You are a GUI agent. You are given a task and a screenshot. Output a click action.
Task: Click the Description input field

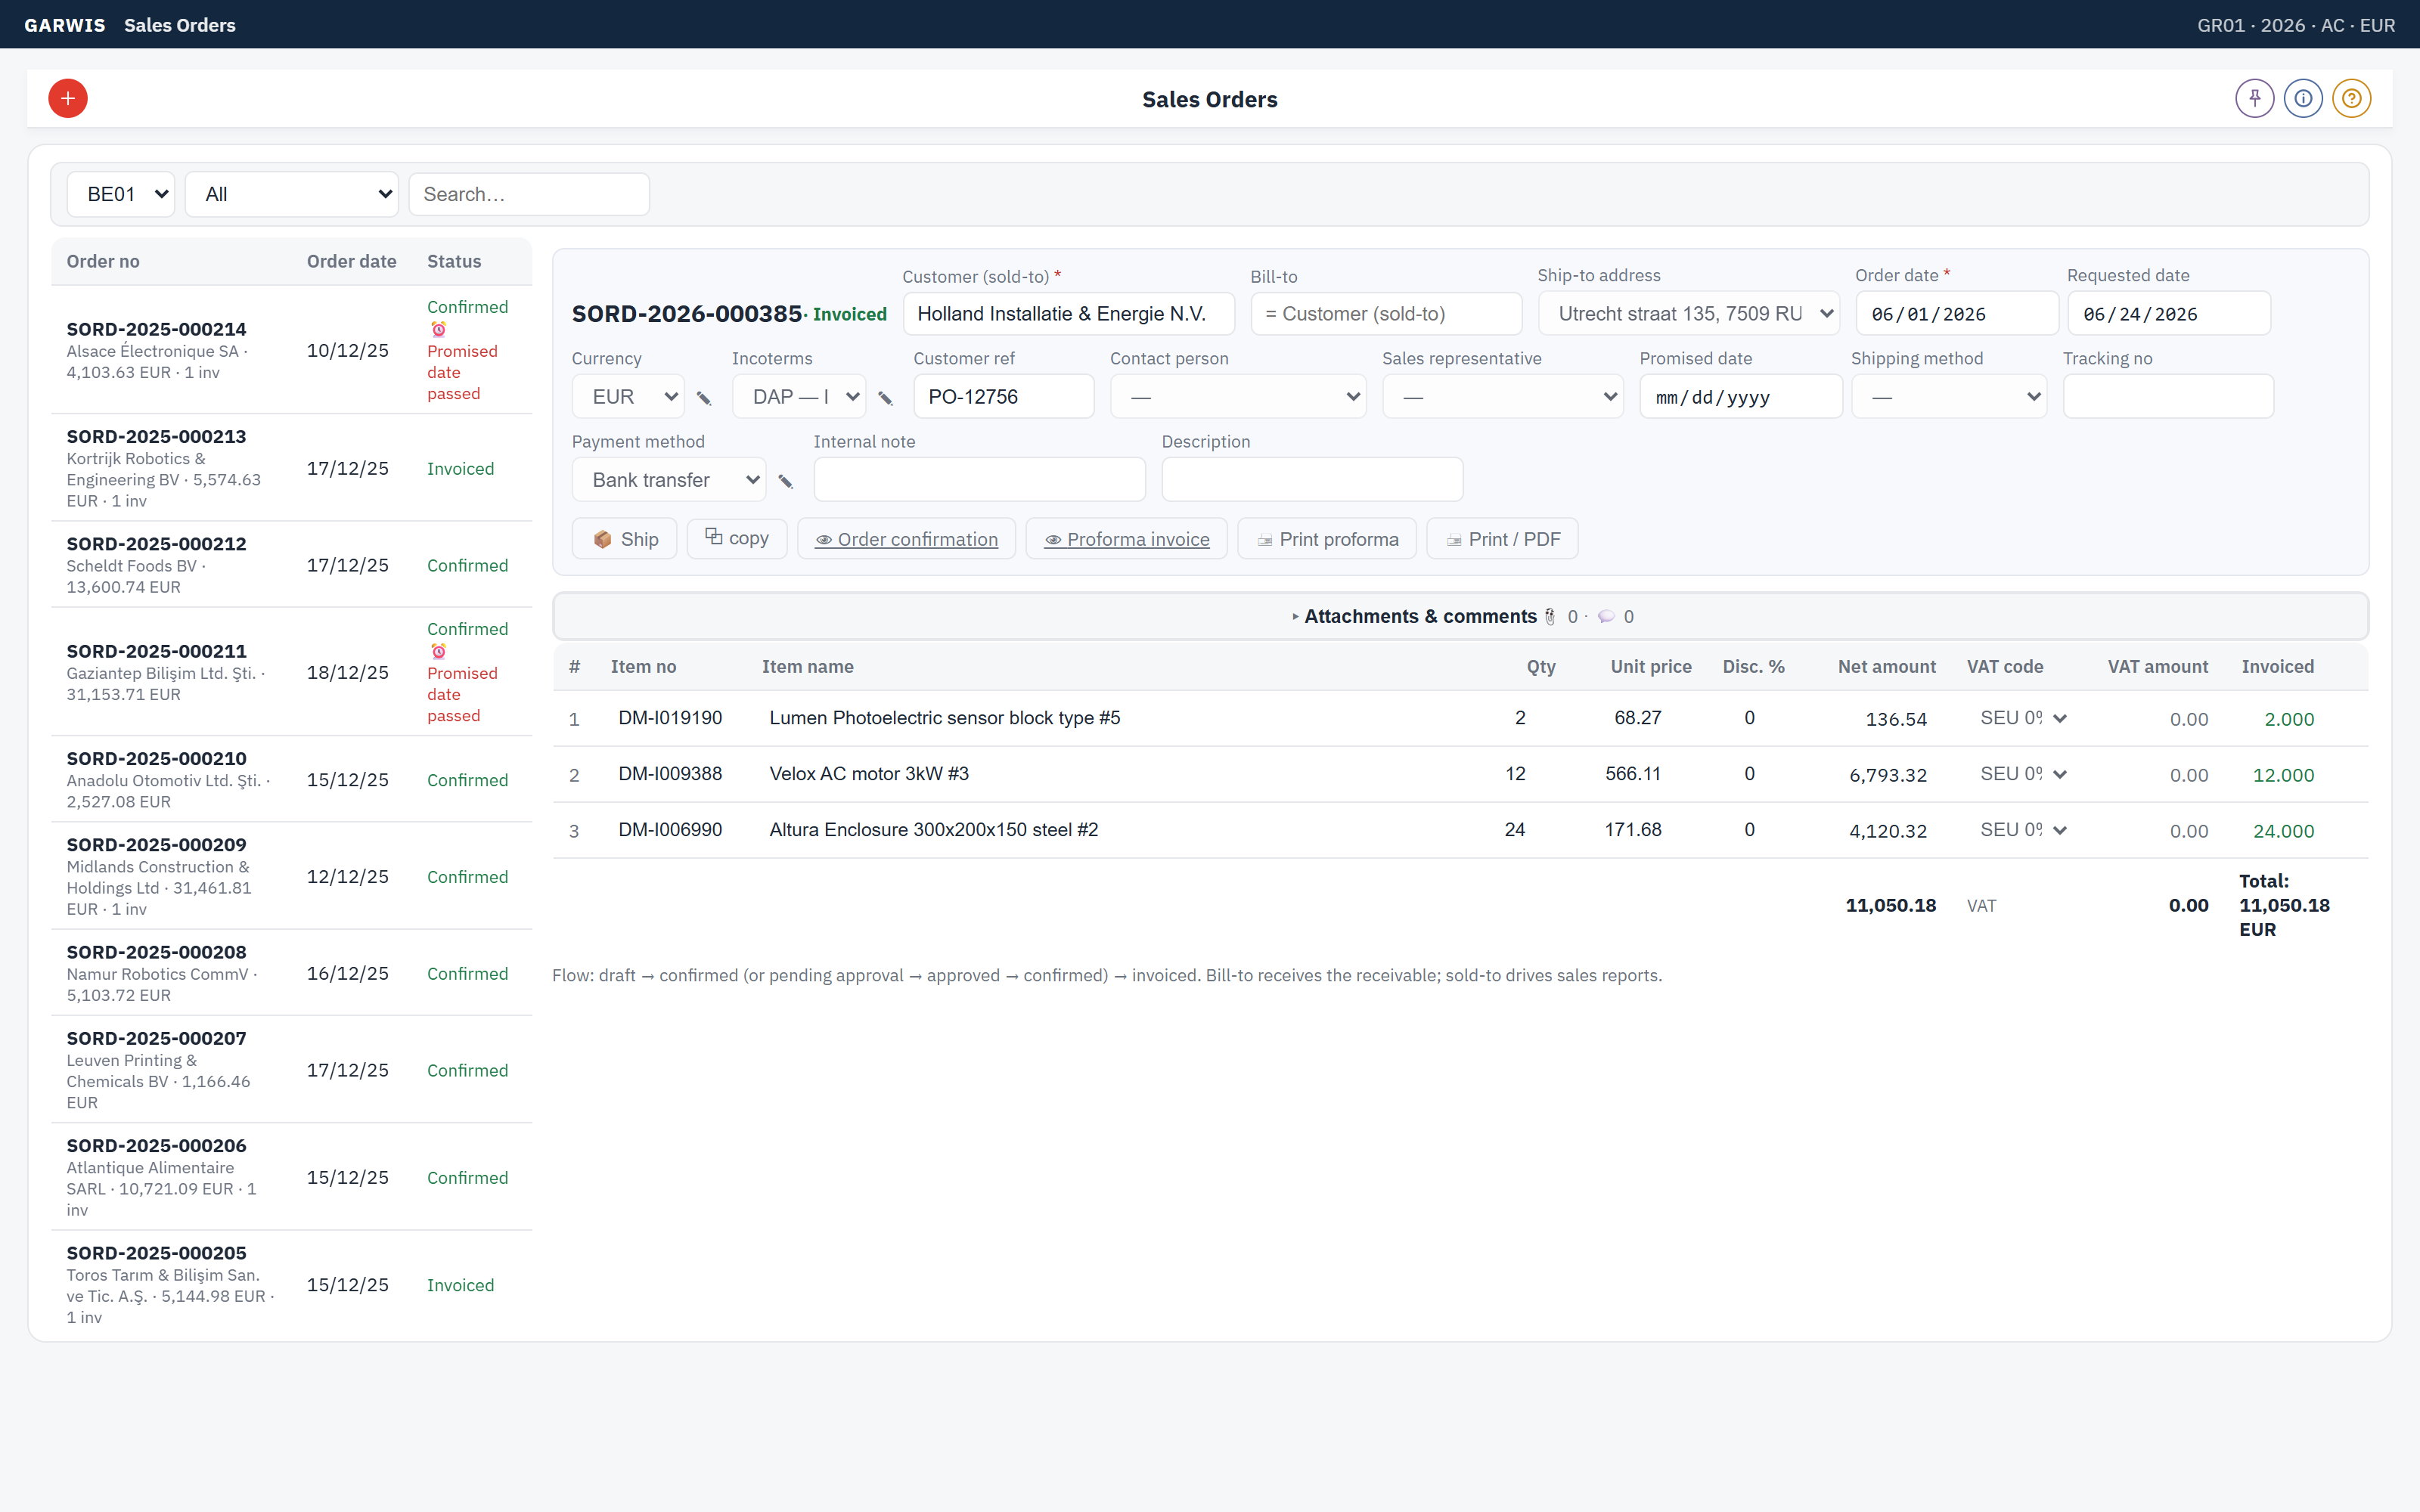pyautogui.click(x=1312, y=480)
